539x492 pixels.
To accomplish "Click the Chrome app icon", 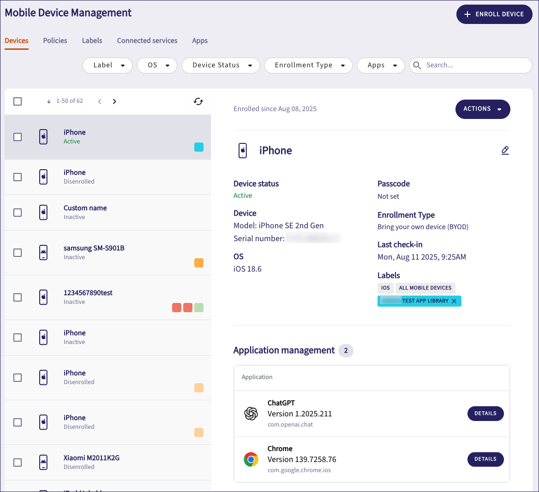I will pos(251,459).
